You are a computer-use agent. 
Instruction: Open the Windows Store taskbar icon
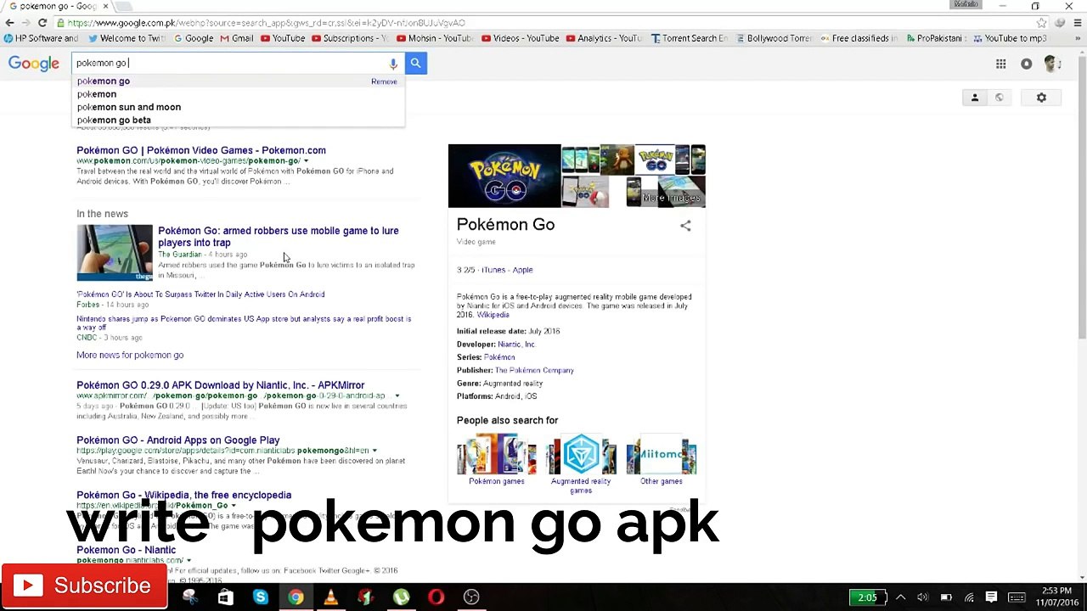pos(225,597)
